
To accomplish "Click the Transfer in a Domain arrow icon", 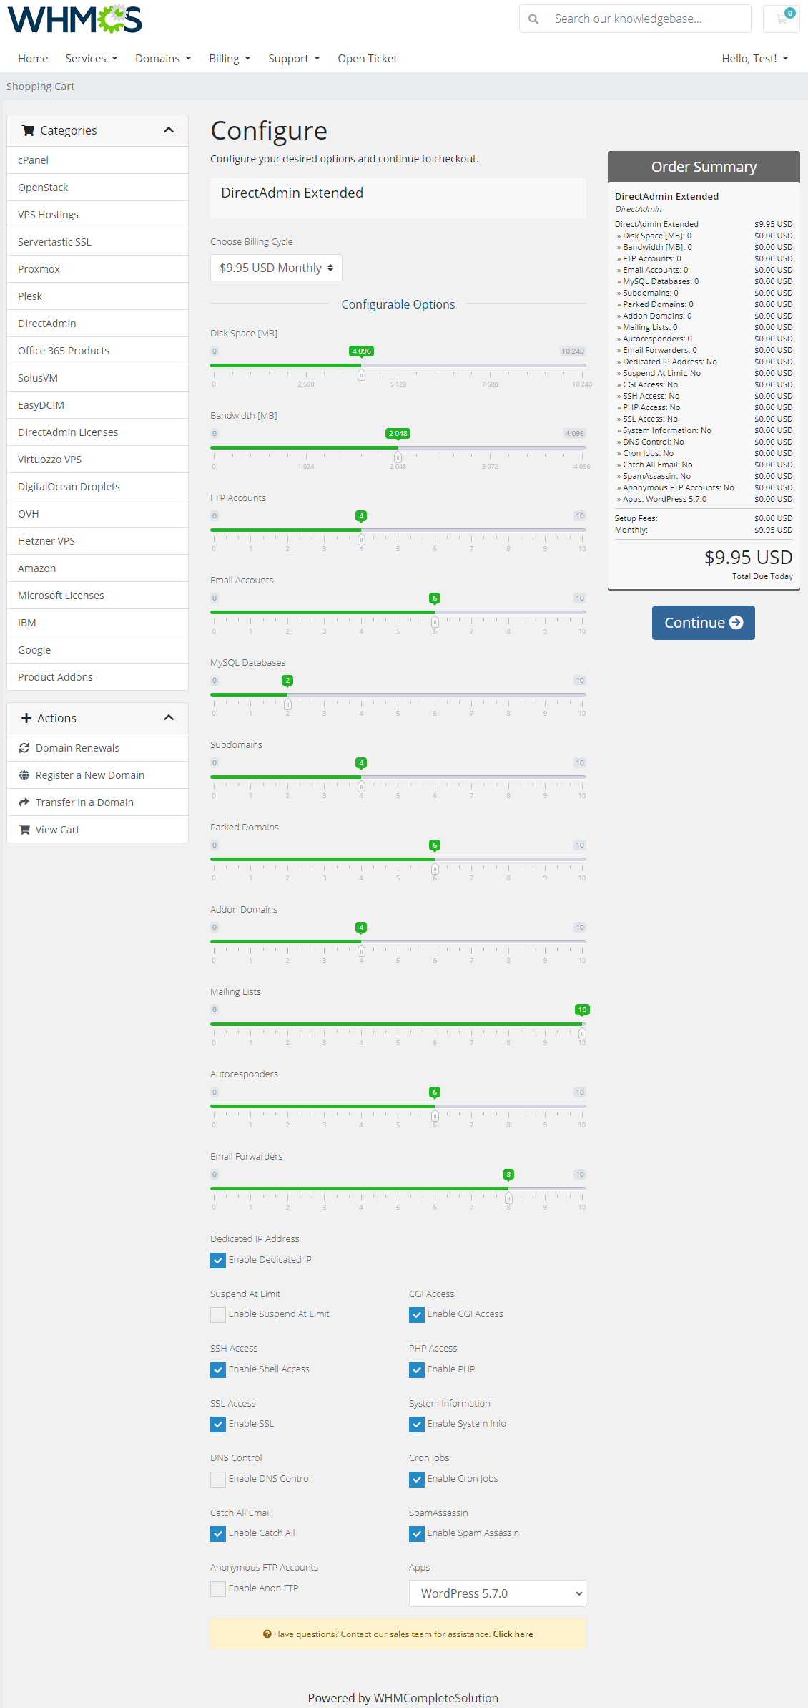I will 24,802.
